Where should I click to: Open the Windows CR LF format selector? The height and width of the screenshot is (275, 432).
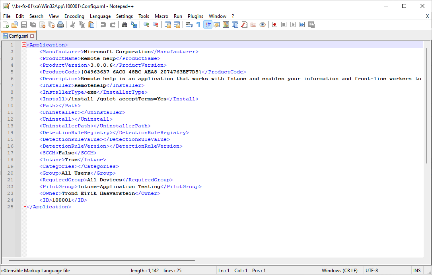tap(341, 270)
